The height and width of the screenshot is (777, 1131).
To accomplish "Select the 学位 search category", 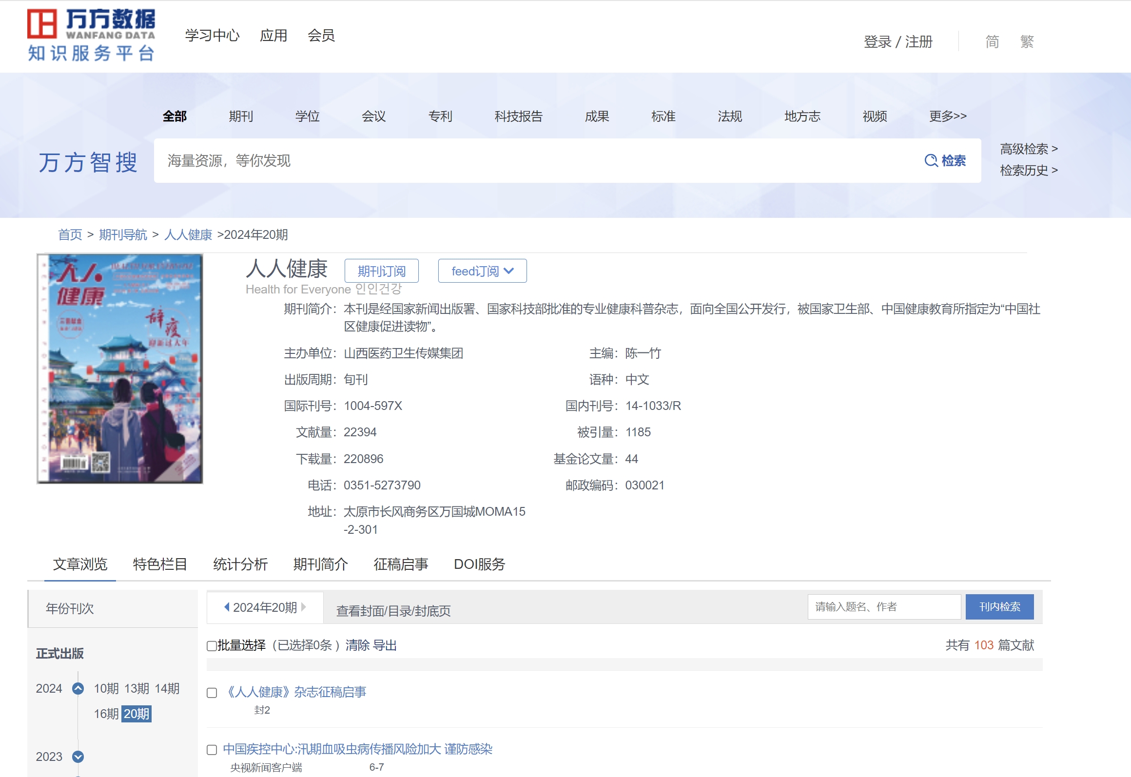I will 307,116.
